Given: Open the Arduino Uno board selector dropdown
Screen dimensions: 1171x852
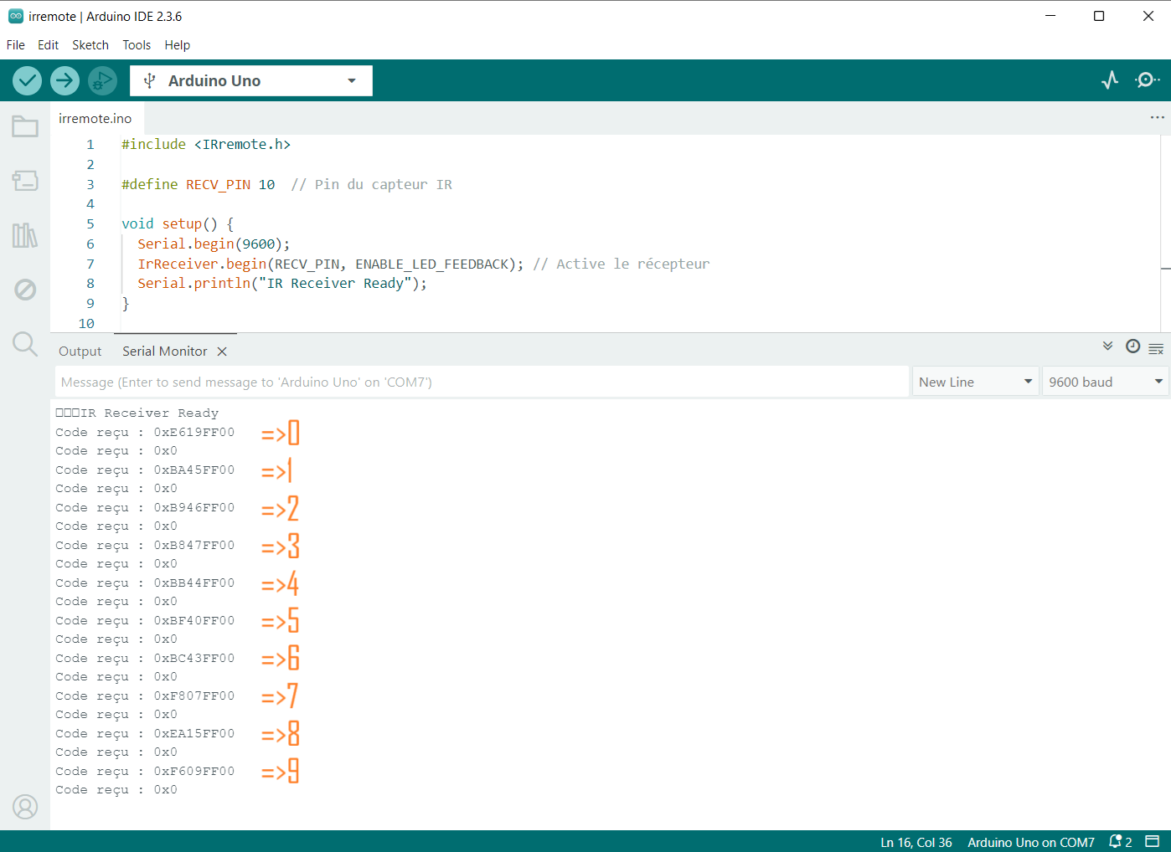Looking at the screenshot, I should 251,80.
